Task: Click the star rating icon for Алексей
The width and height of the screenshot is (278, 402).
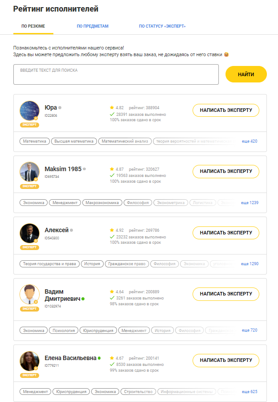Action: (x=112, y=230)
